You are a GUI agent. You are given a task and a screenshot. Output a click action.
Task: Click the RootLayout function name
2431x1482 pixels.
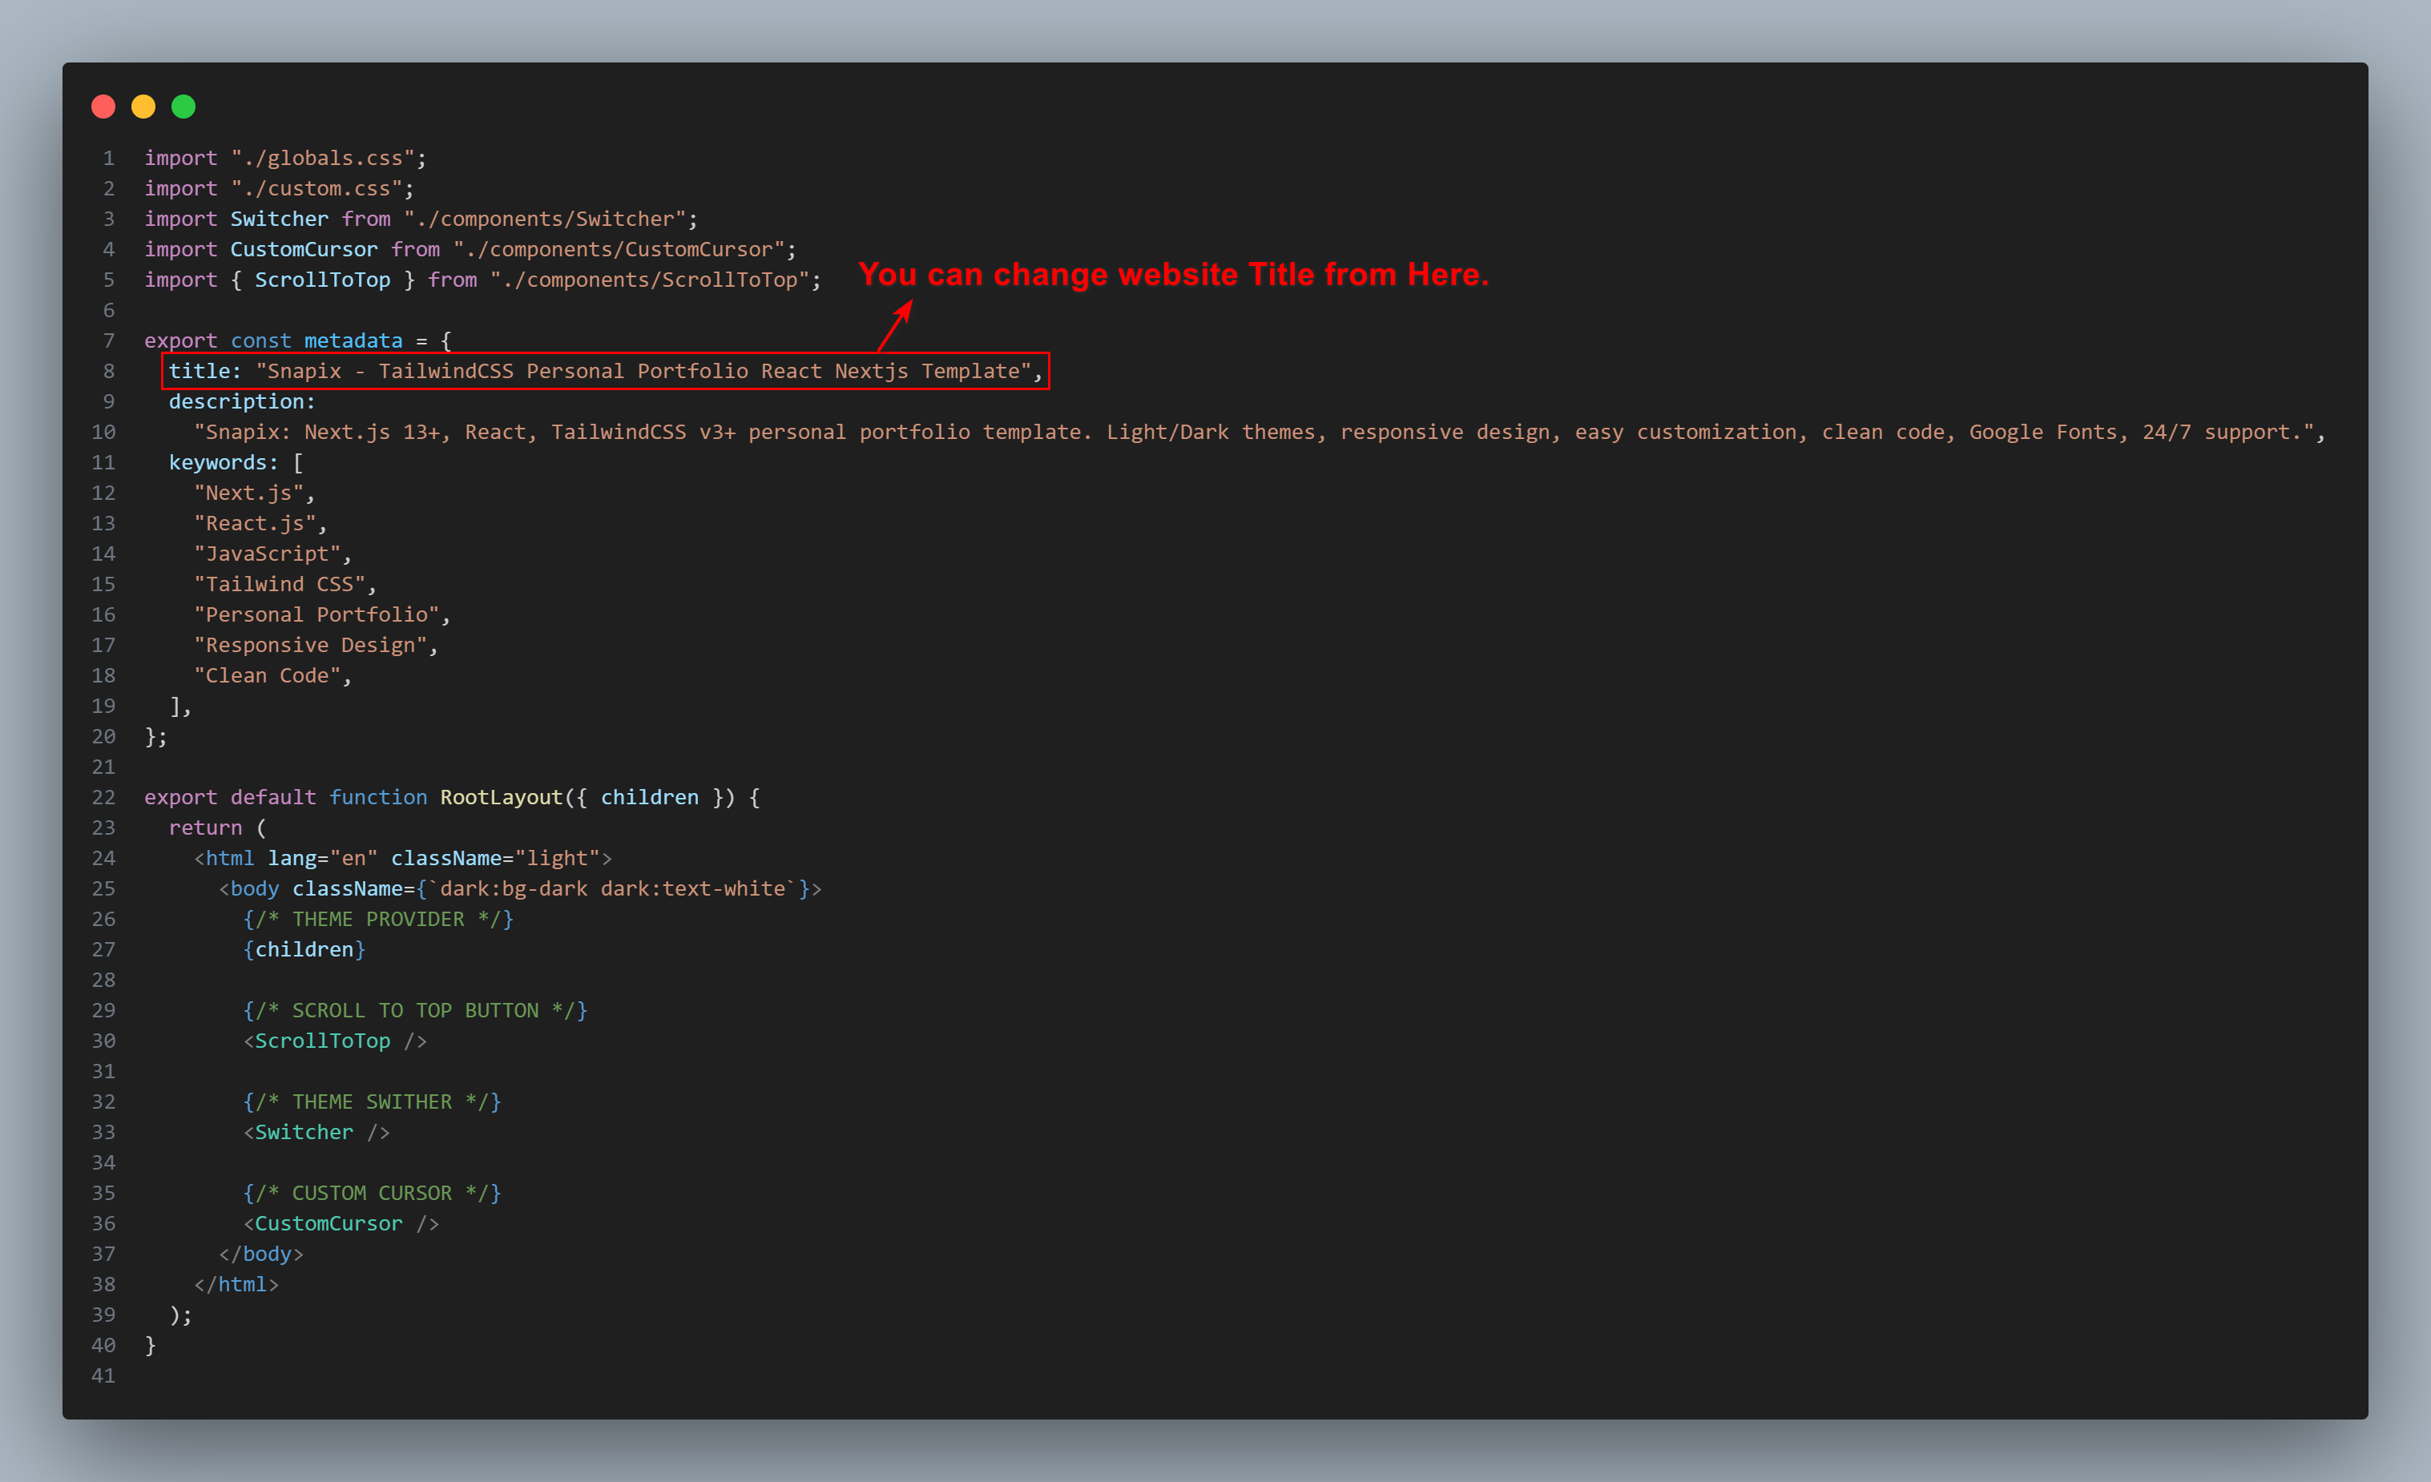coord(502,797)
